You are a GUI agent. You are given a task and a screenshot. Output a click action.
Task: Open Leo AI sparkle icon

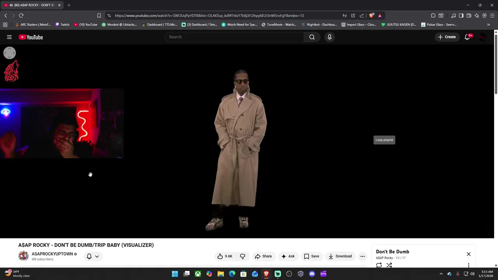(477, 16)
